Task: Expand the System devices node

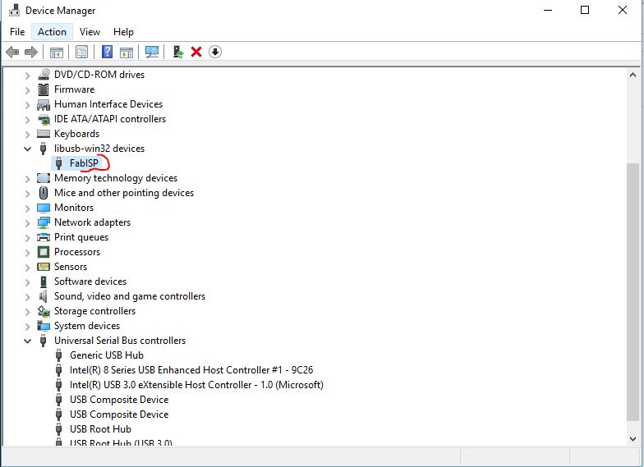Action: (x=28, y=327)
